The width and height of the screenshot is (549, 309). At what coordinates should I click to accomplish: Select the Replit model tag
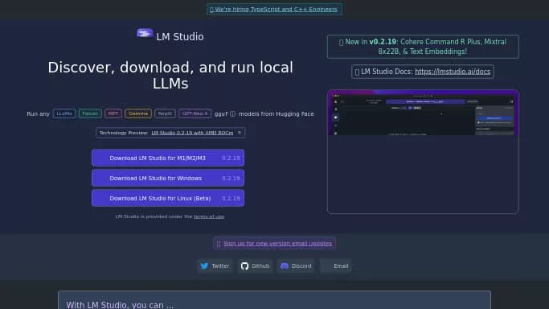pos(165,113)
